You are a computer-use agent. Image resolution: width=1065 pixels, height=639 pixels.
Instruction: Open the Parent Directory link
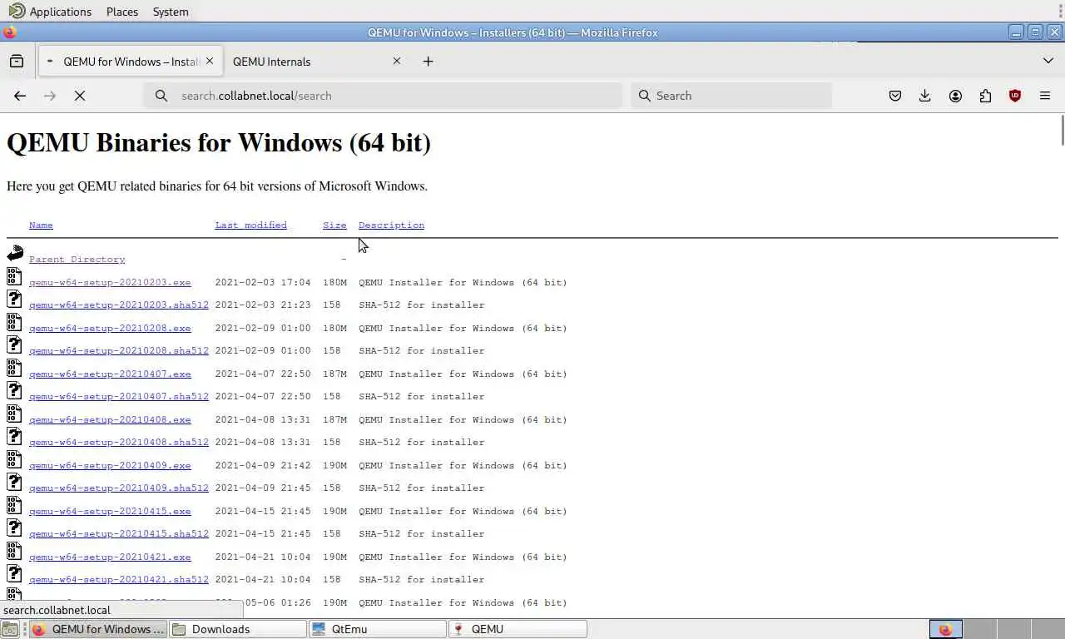(77, 260)
